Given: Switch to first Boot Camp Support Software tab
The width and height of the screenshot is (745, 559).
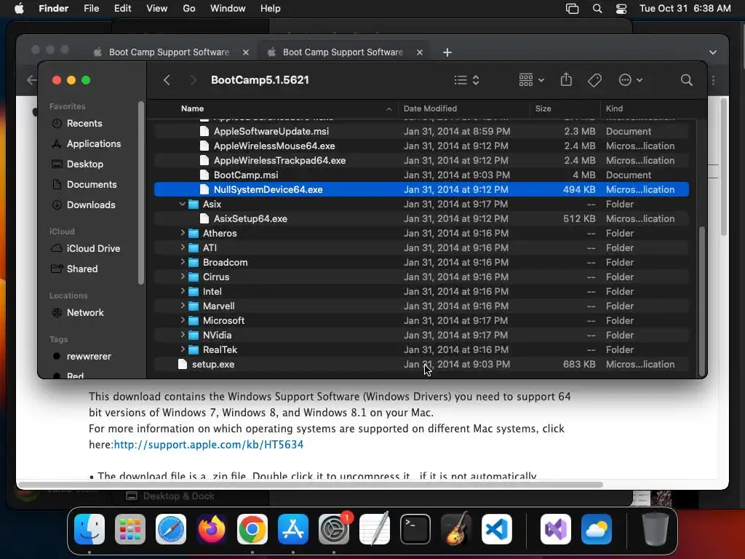Looking at the screenshot, I should [x=169, y=52].
